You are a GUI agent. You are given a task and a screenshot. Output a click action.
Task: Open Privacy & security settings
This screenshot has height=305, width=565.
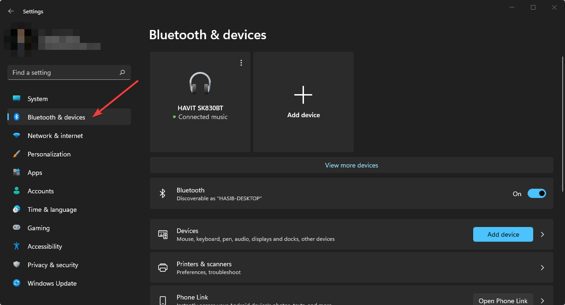pyautogui.click(x=69, y=265)
